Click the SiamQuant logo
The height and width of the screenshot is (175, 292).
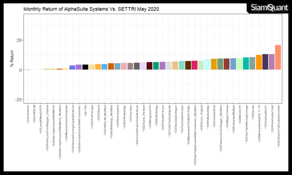(x=269, y=8)
